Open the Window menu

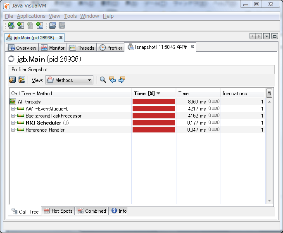[90, 16]
